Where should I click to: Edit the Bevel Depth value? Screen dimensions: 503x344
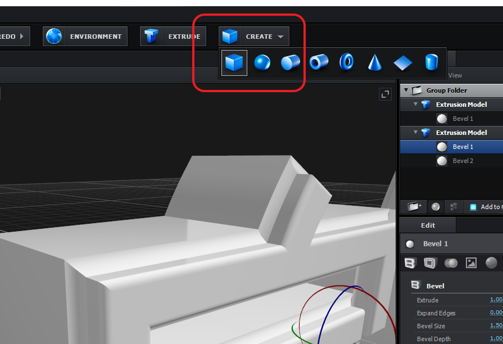[496, 338]
